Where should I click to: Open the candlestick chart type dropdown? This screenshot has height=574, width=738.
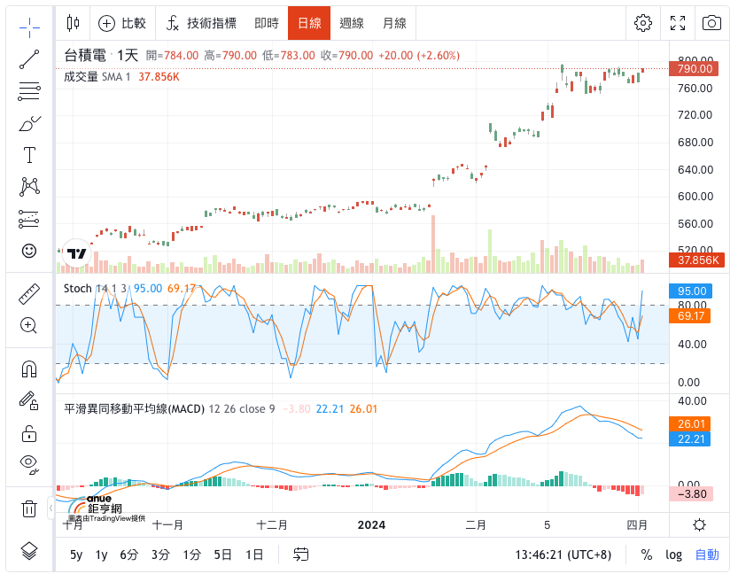coord(73,23)
